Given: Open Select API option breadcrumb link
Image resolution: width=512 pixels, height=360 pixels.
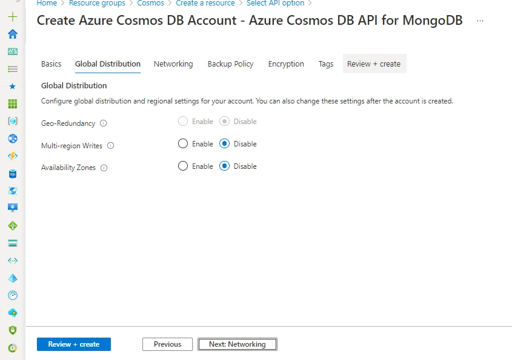Looking at the screenshot, I should pyautogui.click(x=275, y=3).
